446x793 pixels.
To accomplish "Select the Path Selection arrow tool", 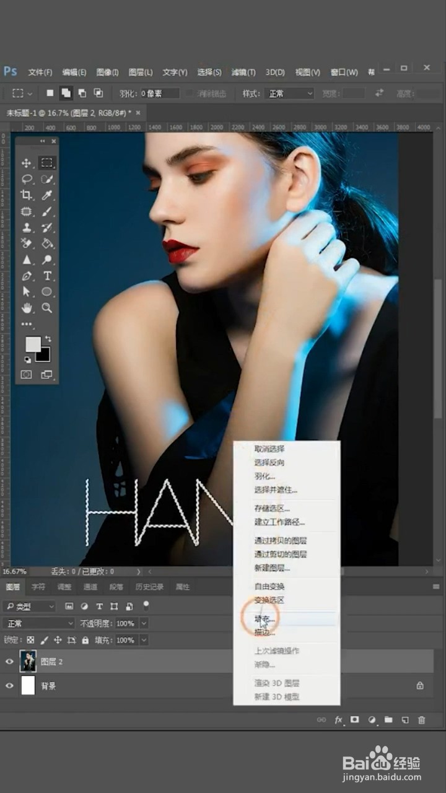I will [x=27, y=292].
